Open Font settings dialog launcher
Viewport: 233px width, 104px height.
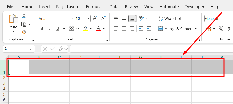point(107,39)
